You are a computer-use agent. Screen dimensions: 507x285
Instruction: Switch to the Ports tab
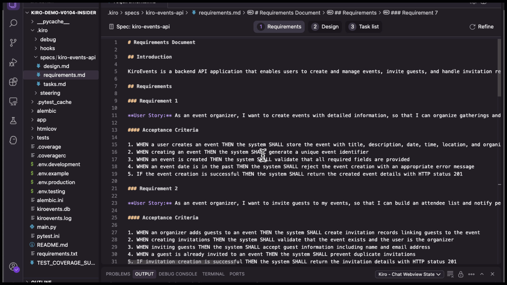tap(237, 274)
